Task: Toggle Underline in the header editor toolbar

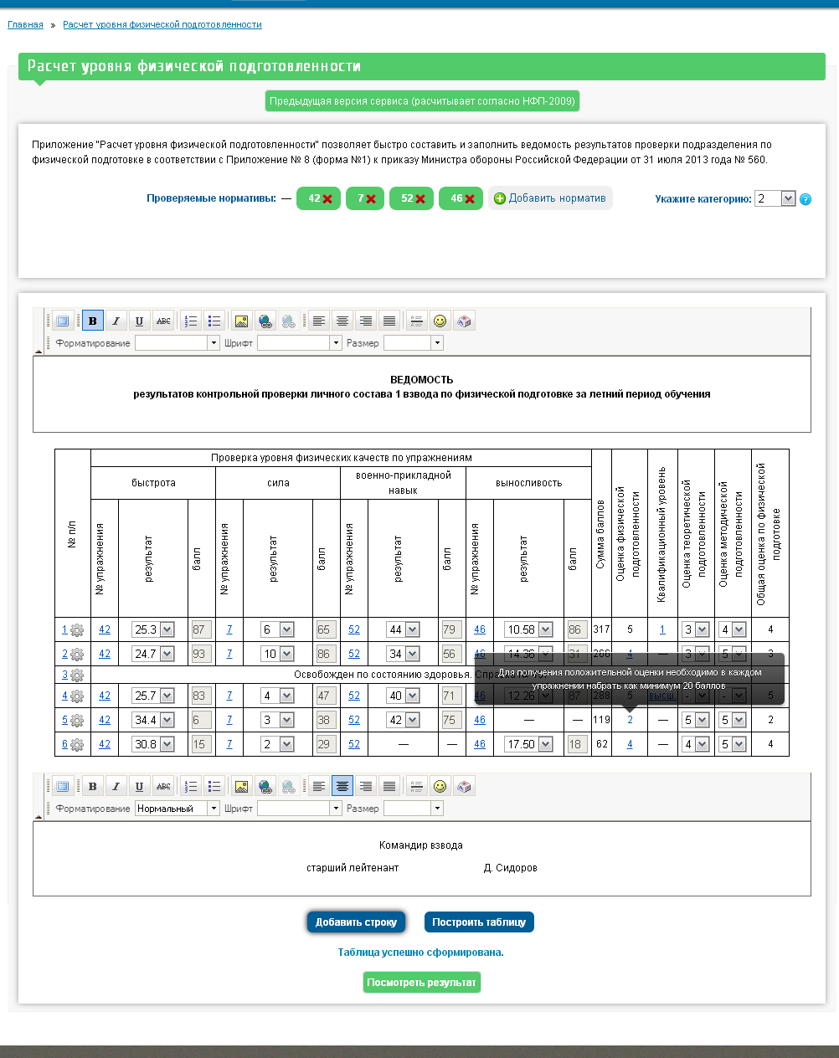Action: coord(139,321)
